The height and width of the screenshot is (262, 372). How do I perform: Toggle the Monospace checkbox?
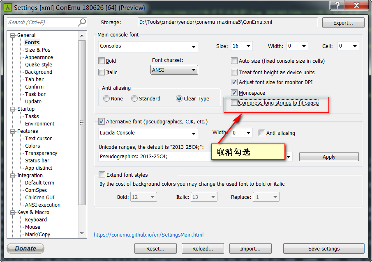(x=234, y=93)
